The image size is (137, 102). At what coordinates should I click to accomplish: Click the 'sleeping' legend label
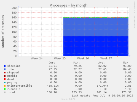point(14,66)
